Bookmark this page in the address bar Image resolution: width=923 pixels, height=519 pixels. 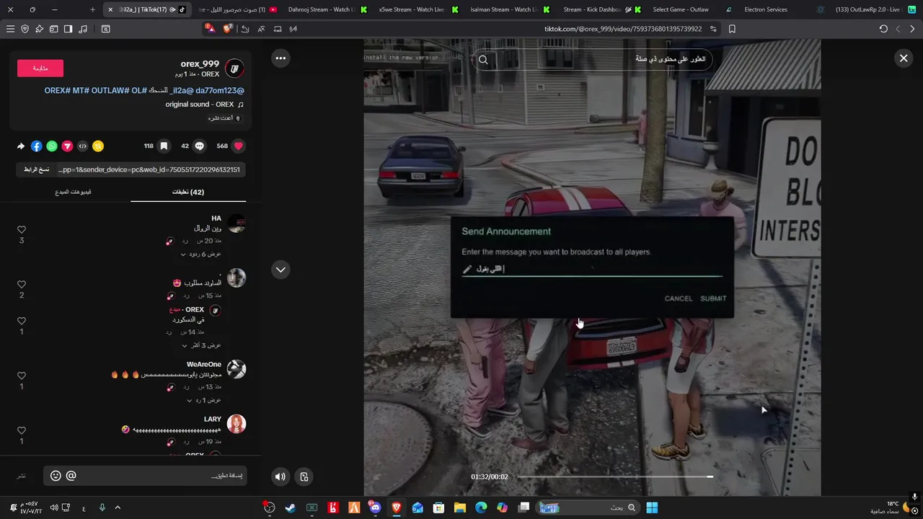pyautogui.click(x=732, y=29)
